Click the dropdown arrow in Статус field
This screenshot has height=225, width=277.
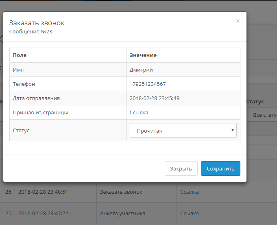[x=232, y=130]
